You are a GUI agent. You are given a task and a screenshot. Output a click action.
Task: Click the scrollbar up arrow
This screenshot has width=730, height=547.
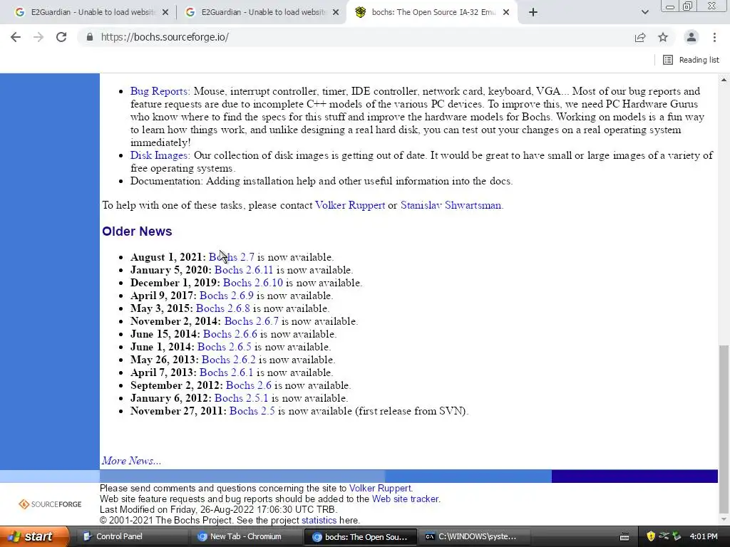724,80
